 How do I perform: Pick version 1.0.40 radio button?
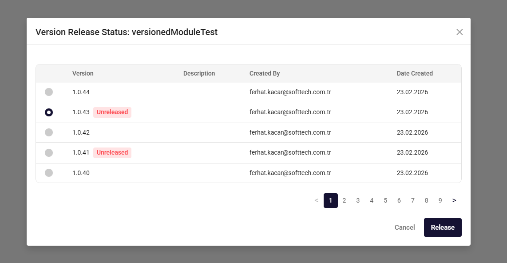coord(49,173)
